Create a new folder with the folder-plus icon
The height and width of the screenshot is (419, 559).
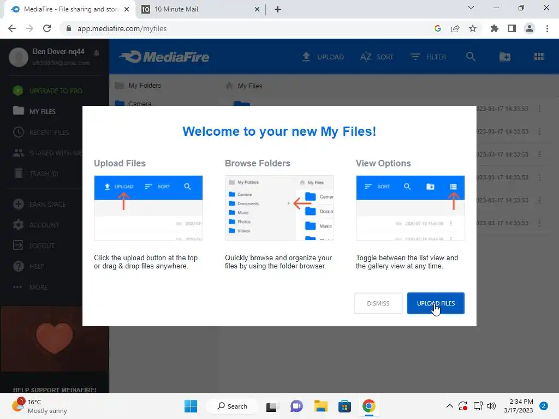point(505,57)
